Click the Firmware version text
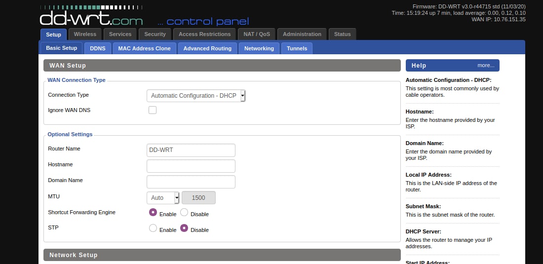Screen dimensions: 543x264 pos(469,6)
